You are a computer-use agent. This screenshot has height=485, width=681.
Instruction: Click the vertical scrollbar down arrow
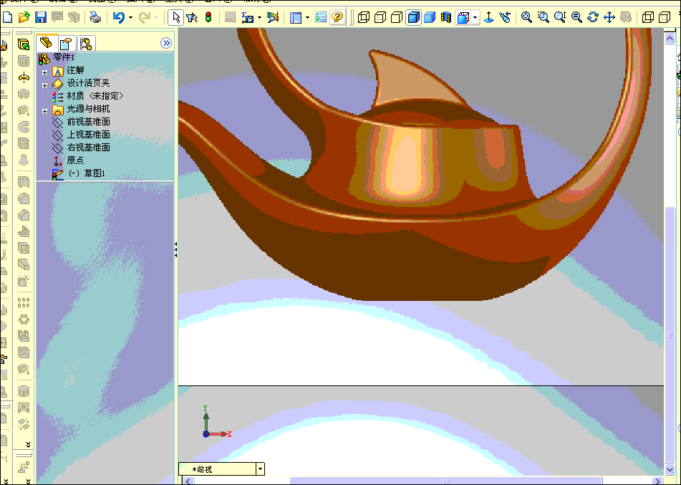click(670, 470)
